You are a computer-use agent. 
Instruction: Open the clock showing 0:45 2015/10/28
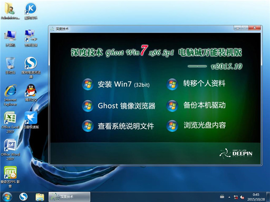pyautogui.click(x=256, y=197)
